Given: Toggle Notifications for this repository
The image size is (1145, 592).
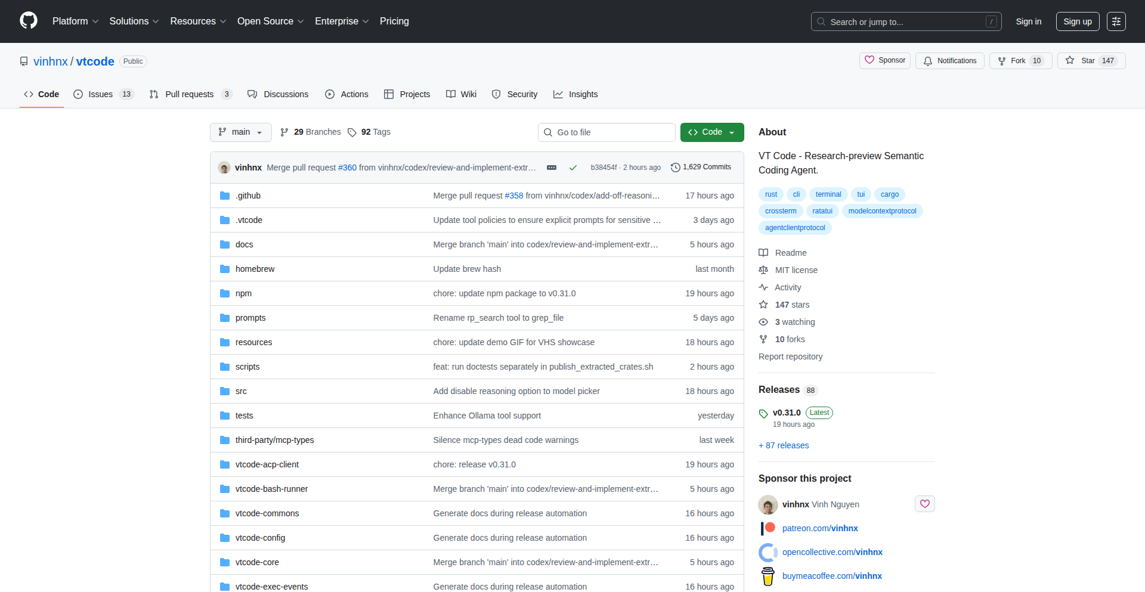Looking at the screenshot, I should tap(950, 61).
